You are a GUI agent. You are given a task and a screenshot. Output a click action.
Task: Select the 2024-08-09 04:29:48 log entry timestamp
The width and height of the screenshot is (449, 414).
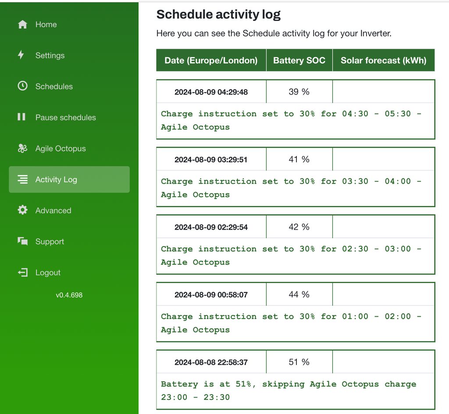(x=211, y=92)
